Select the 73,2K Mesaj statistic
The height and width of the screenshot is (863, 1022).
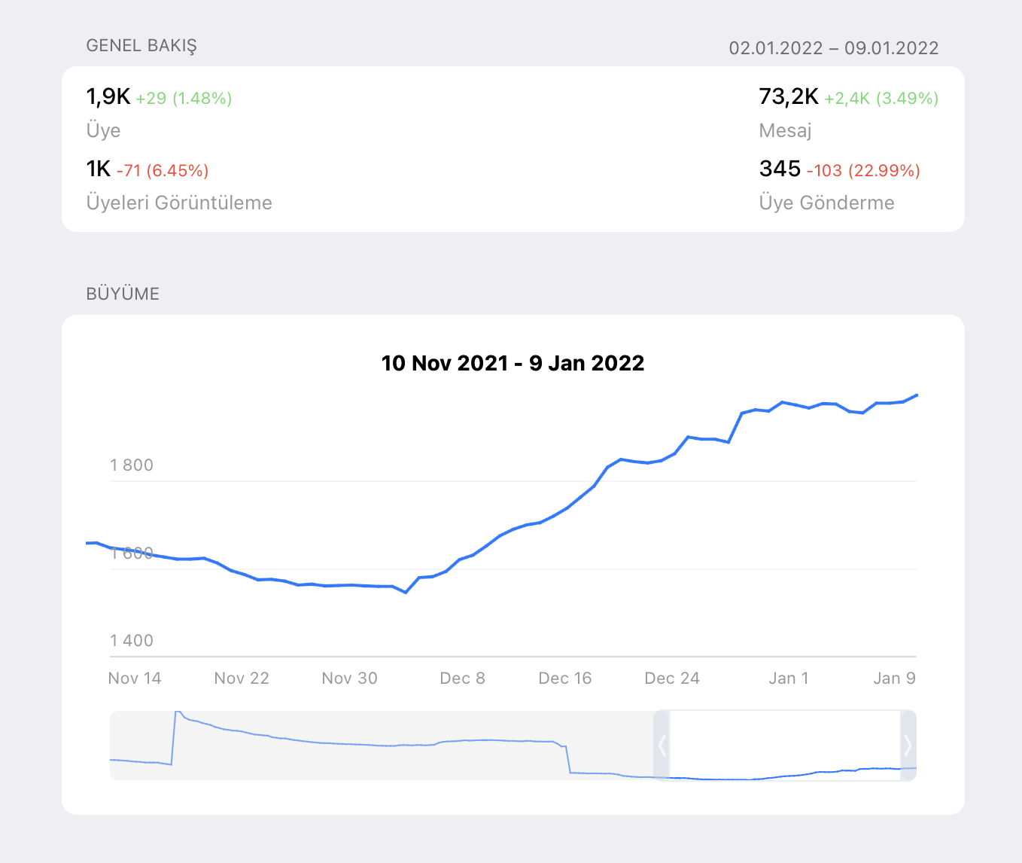tap(848, 113)
